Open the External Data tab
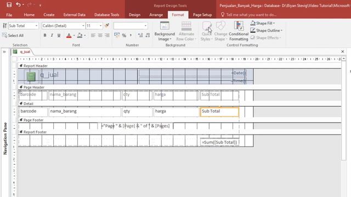 (75, 15)
